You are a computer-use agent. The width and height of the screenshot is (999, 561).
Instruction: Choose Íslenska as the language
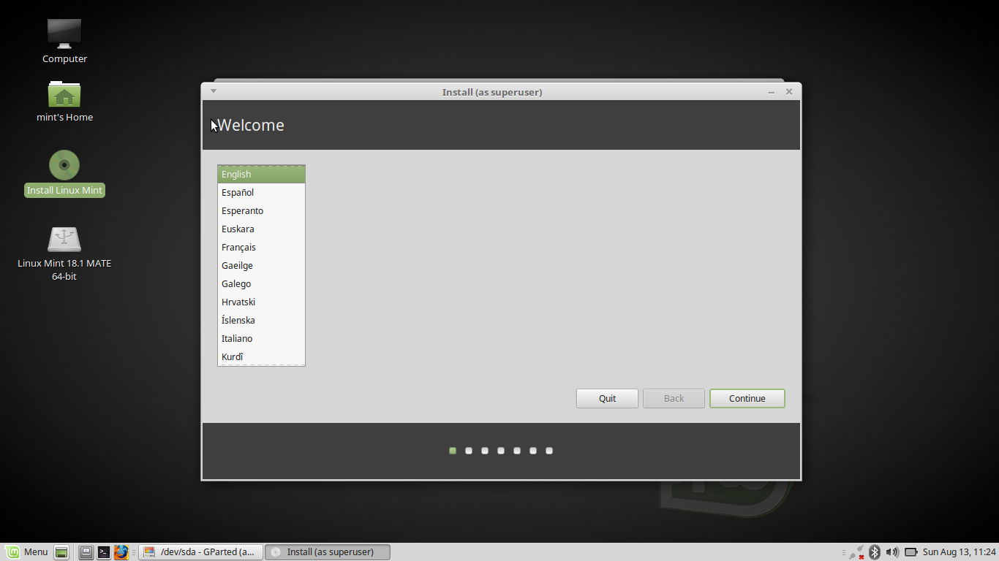click(261, 321)
